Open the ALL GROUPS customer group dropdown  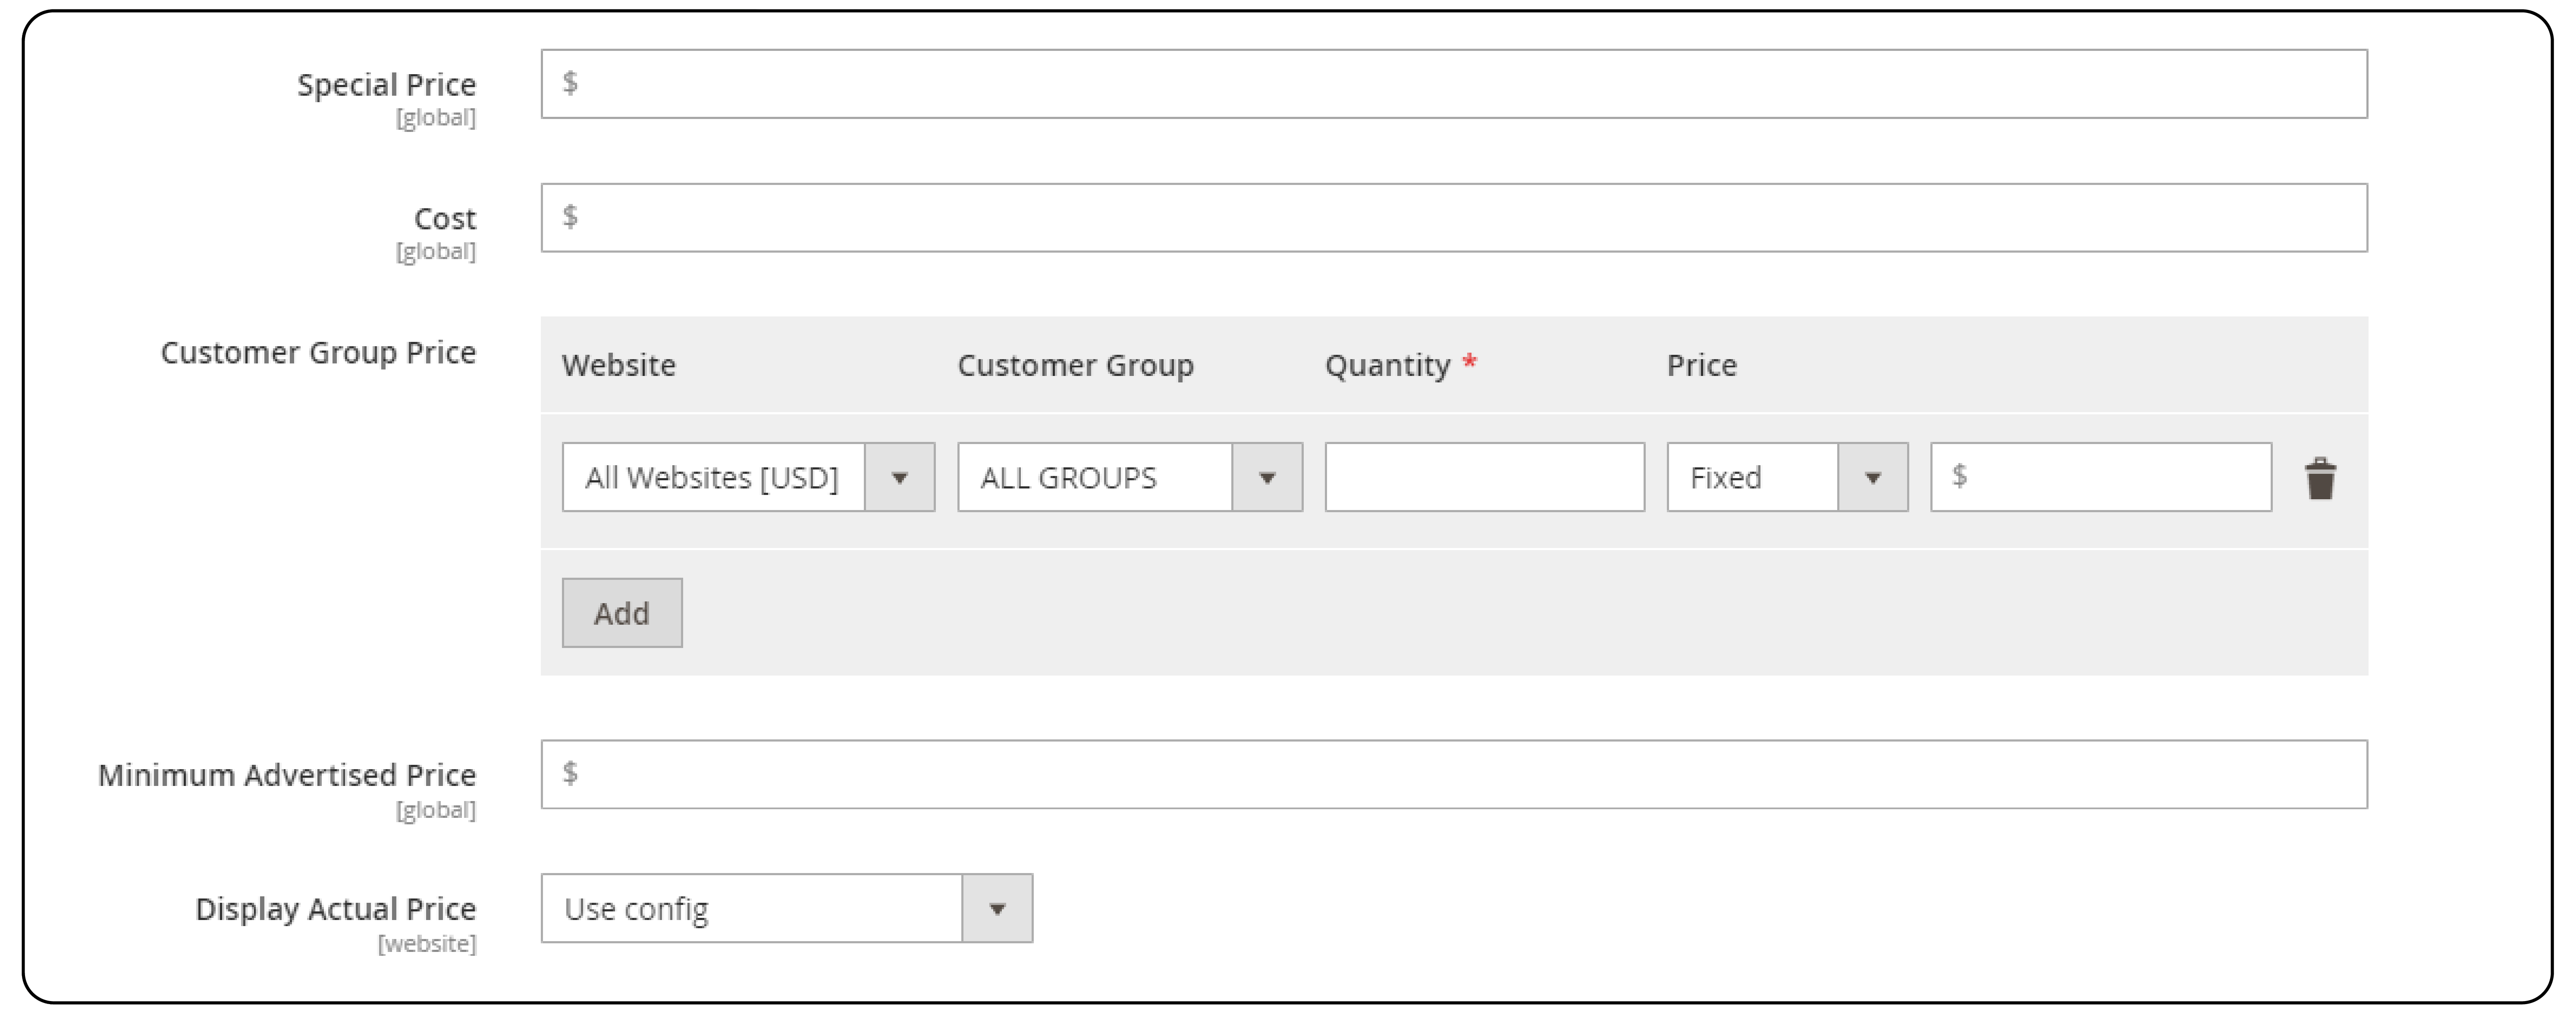point(1130,478)
